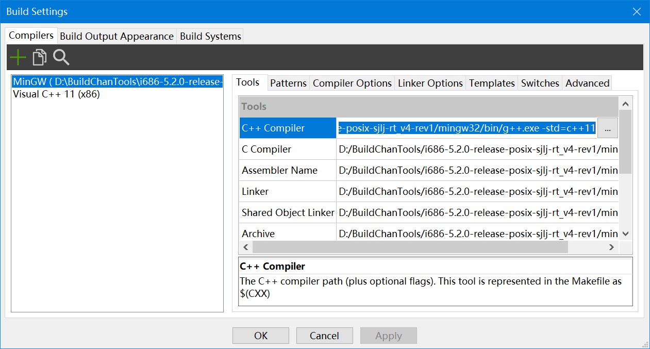Screen dimensions: 650x349
Task: Click the magnifier scan compilers icon
Action: 61,57
